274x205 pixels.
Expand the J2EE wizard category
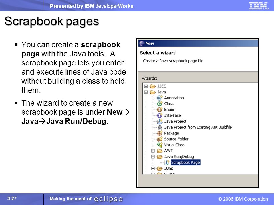146,86
